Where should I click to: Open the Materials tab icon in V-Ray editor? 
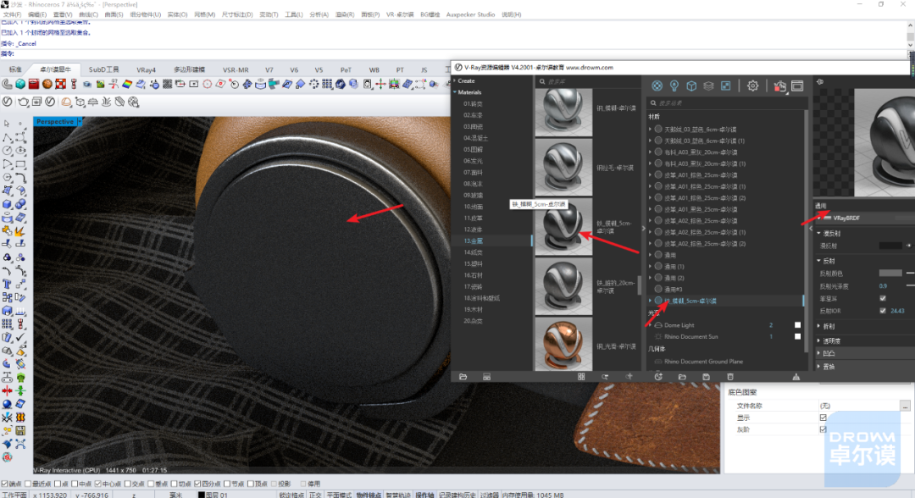click(x=657, y=86)
